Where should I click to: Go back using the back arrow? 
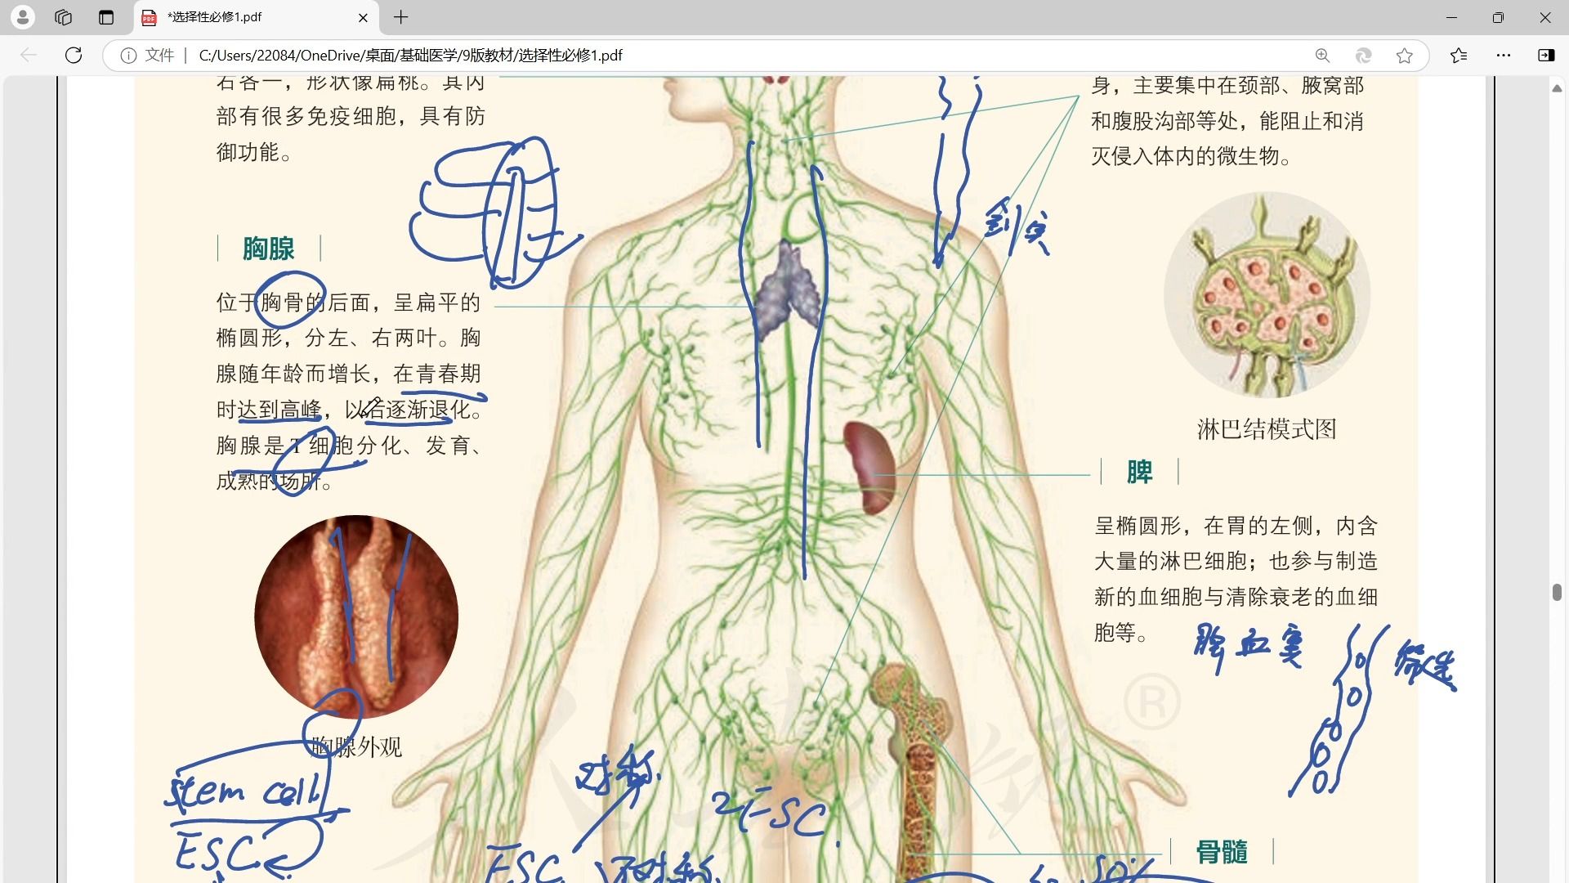pos(29,55)
